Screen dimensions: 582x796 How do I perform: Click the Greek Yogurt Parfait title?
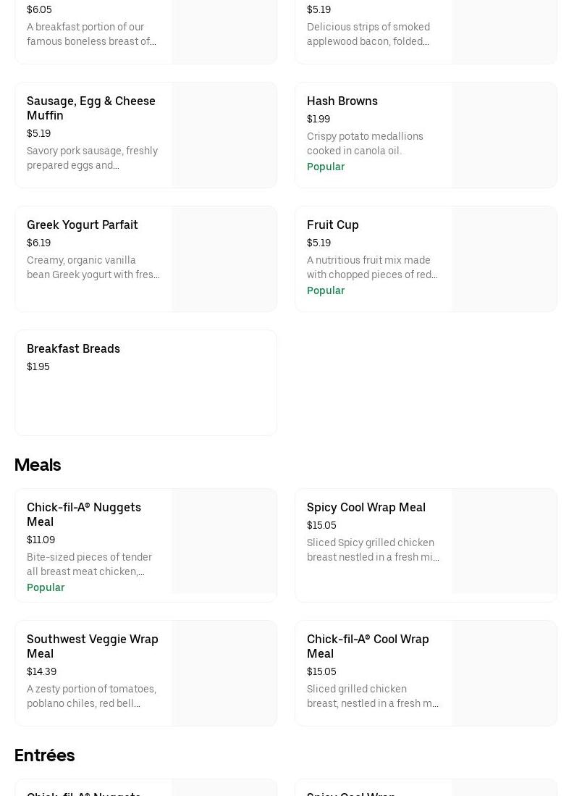tap(82, 225)
